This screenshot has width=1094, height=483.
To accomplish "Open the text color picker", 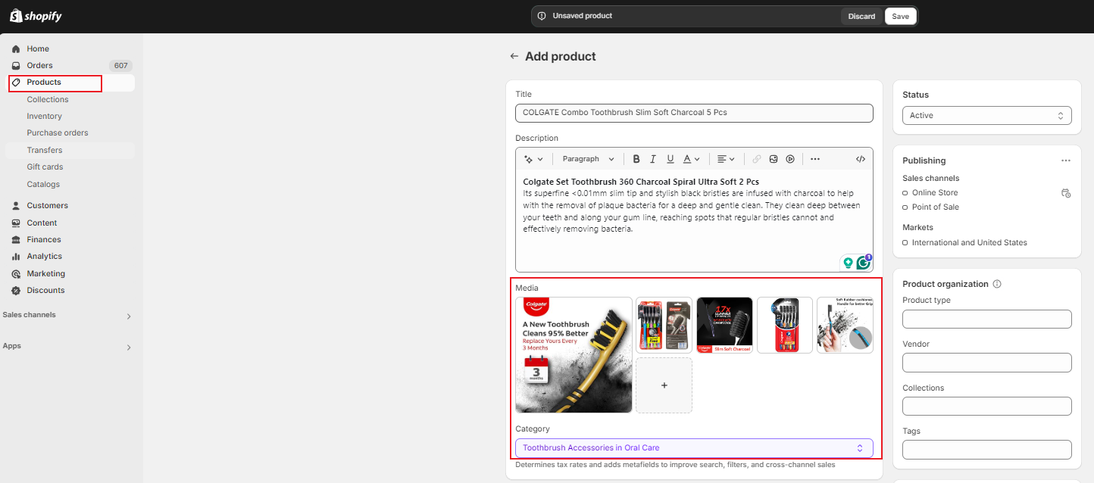I will [x=692, y=159].
